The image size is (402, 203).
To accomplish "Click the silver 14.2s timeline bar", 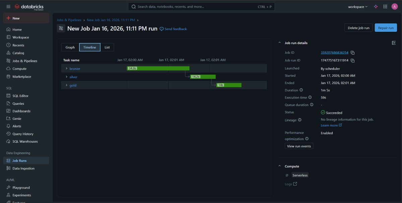I will pos(203,77).
